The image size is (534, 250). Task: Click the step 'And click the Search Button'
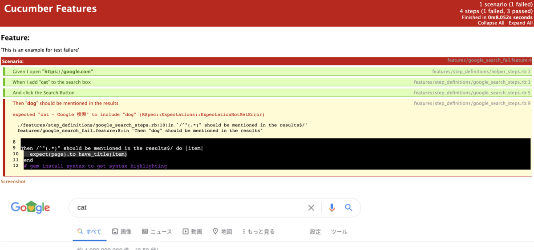[x=267, y=93]
